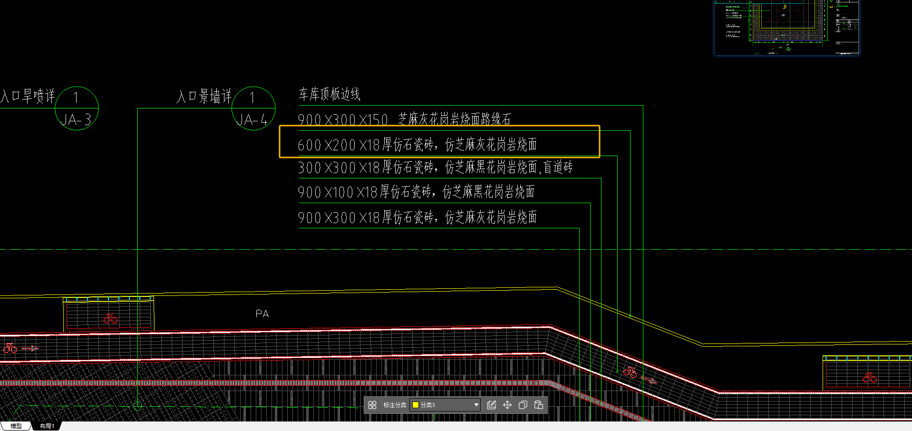Click the yellow 分类3 color swatch

tap(415, 405)
